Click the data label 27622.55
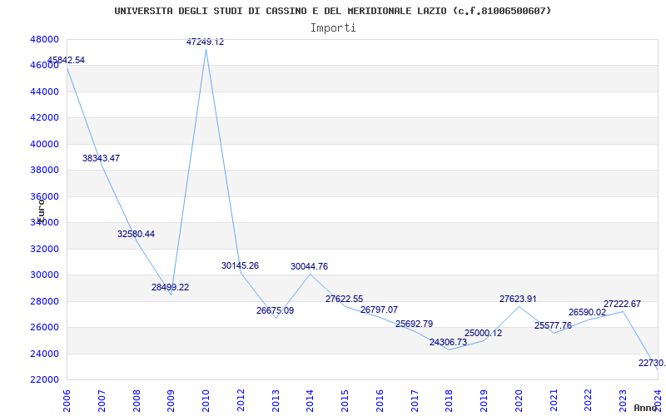666x416 pixels. (345, 299)
